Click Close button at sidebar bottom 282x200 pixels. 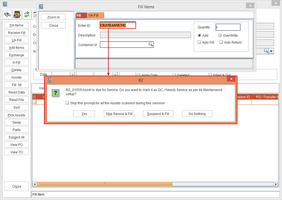click(16, 186)
